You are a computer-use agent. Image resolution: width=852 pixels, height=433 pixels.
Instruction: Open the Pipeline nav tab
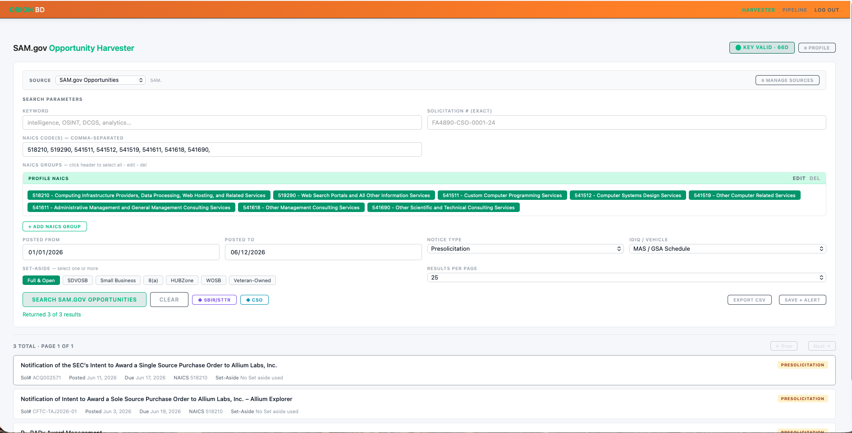tap(794, 10)
